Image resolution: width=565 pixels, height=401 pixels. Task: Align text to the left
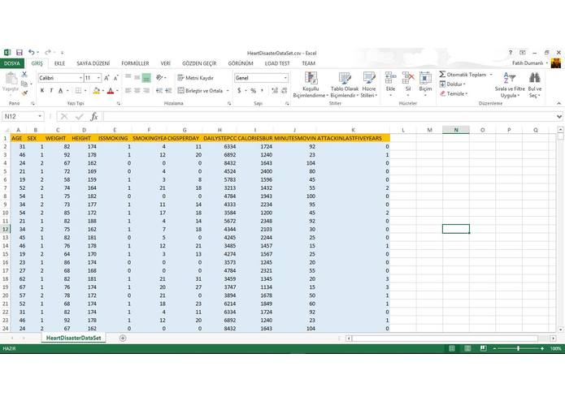tap(128, 91)
